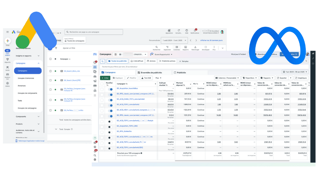This screenshot has height=179, width=318.
Task: Open Groupes de campagnes in Google Ads
Action: 27,108
